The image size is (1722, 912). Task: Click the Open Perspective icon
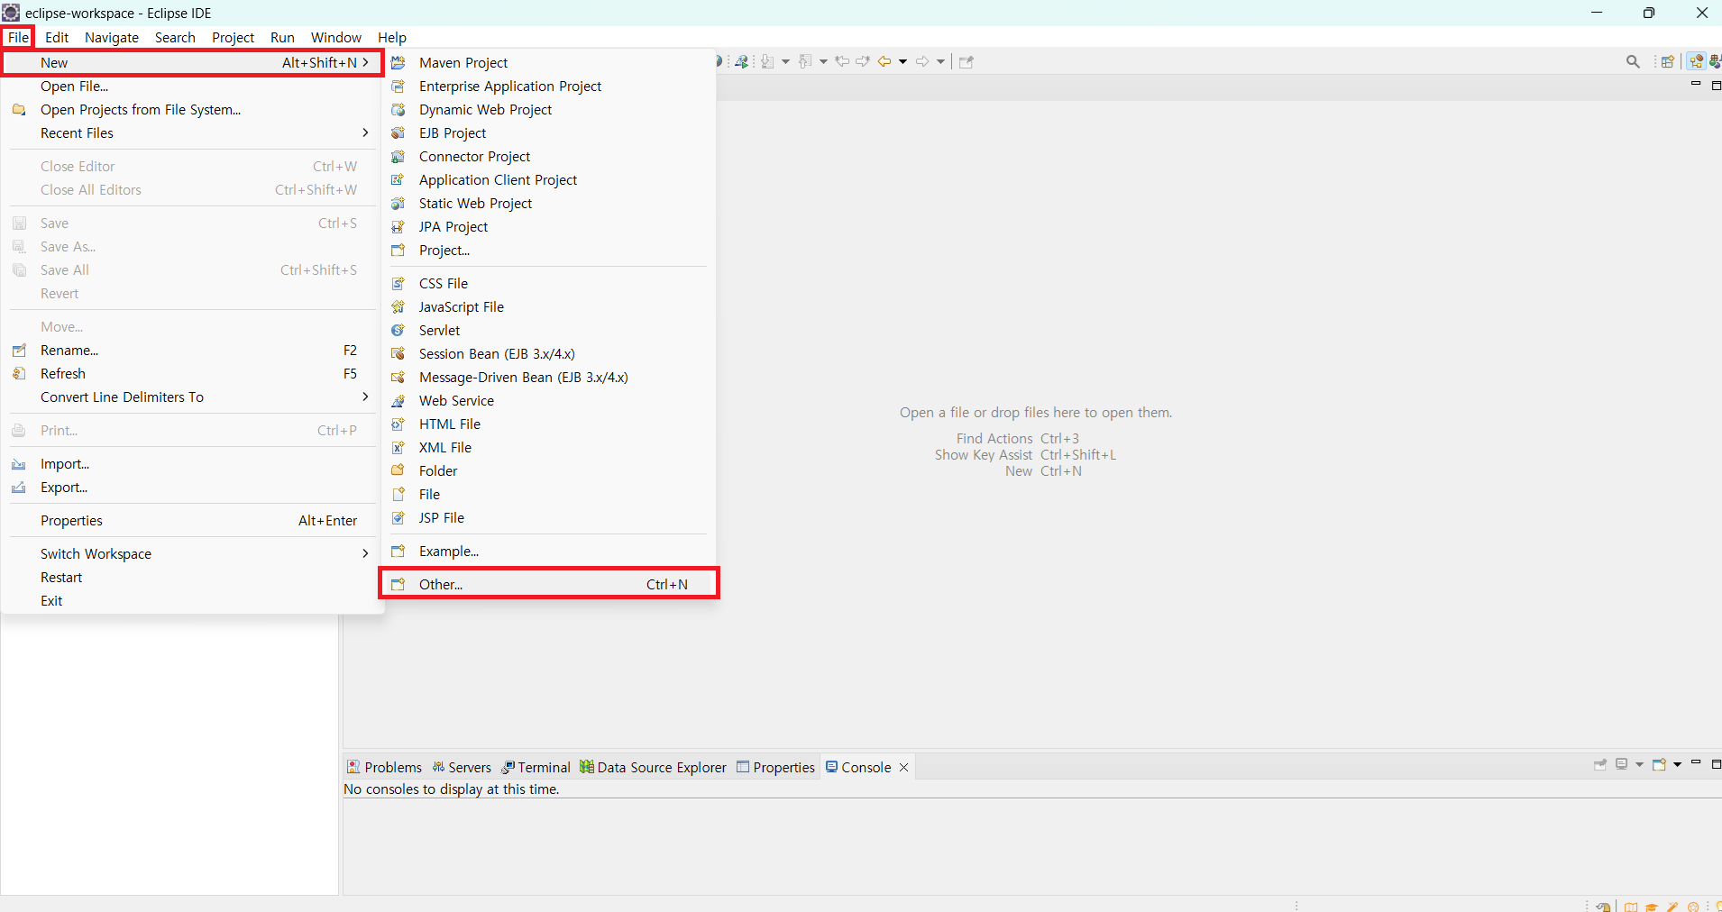point(1668,61)
